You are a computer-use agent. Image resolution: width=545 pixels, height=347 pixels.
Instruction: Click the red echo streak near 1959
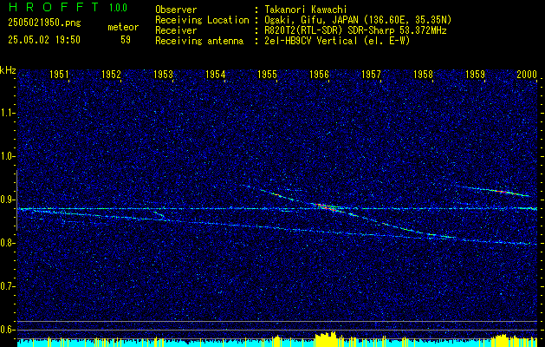pos(503,192)
